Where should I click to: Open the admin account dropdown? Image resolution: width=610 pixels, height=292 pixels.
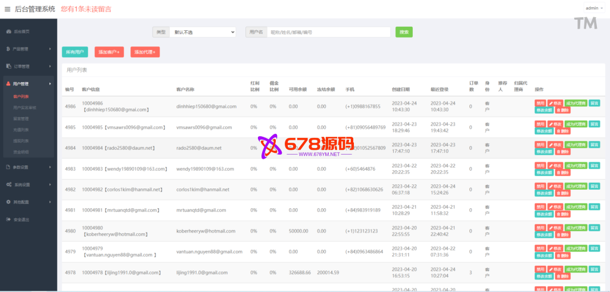(x=593, y=8)
